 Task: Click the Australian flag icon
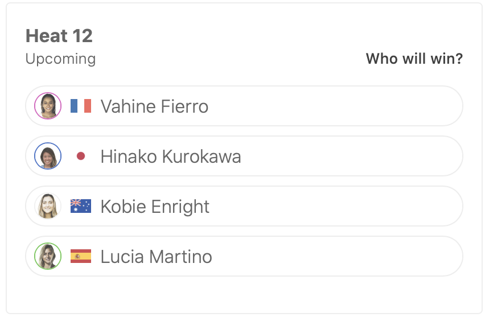(81, 206)
